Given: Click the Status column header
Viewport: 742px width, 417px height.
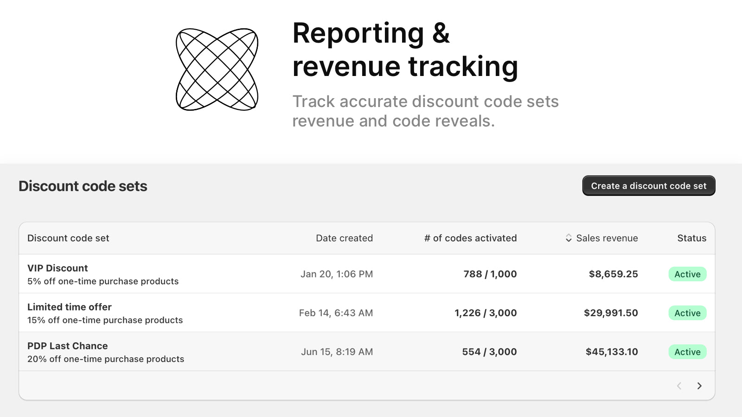Looking at the screenshot, I should coord(691,238).
